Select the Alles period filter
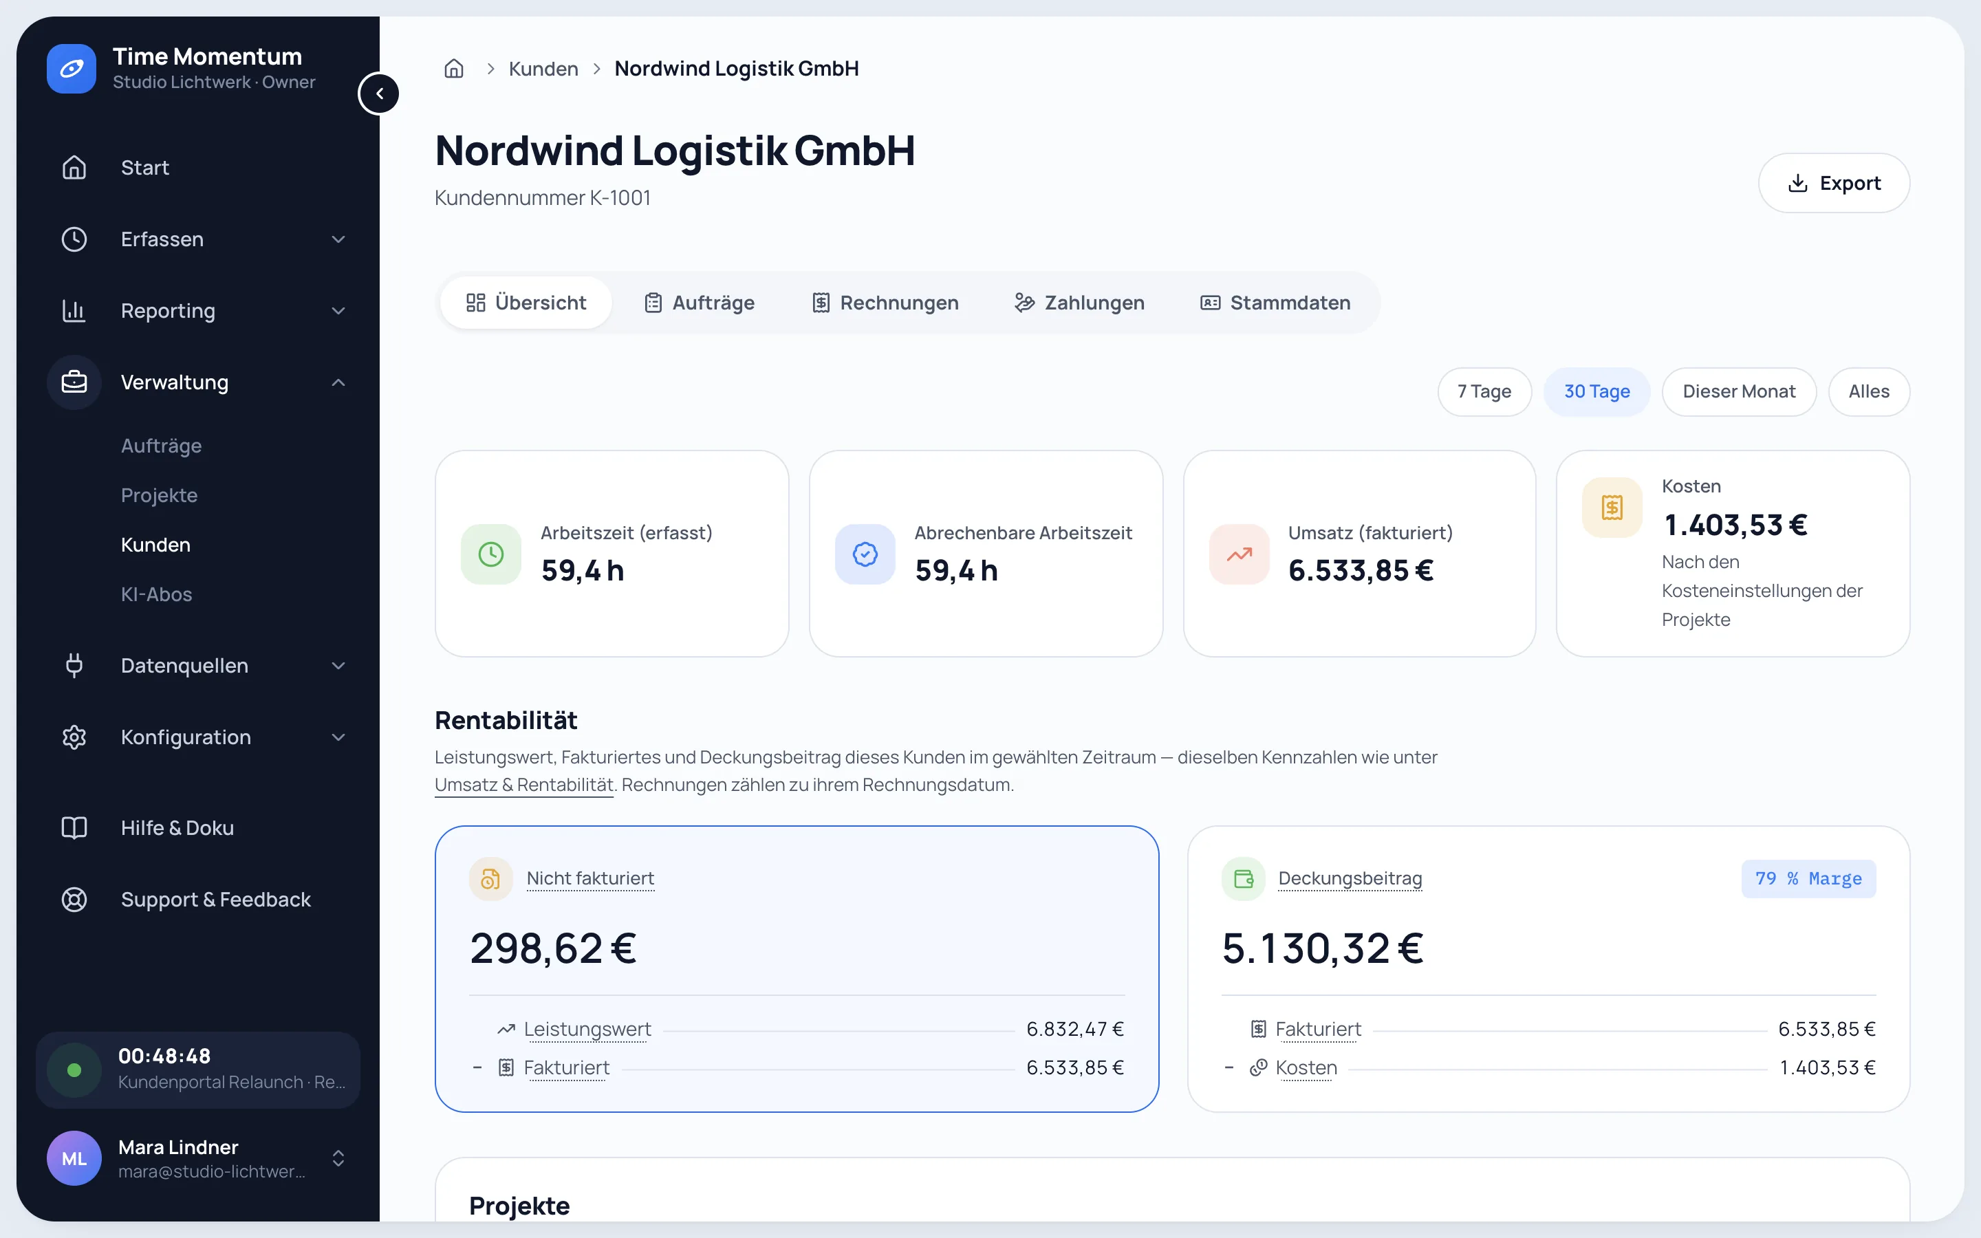1981x1238 pixels. pos(1869,391)
